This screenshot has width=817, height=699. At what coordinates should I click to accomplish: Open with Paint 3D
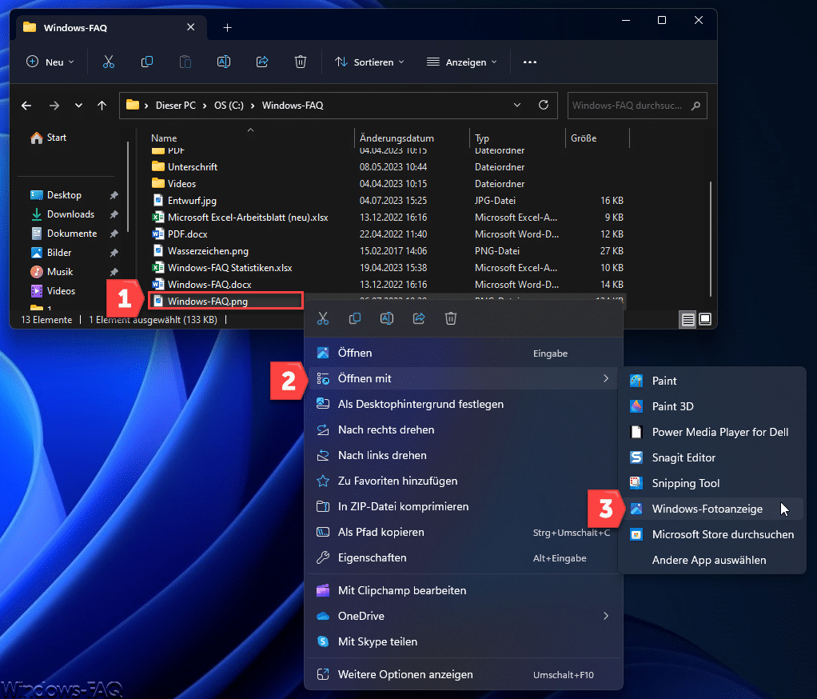tap(711, 406)
